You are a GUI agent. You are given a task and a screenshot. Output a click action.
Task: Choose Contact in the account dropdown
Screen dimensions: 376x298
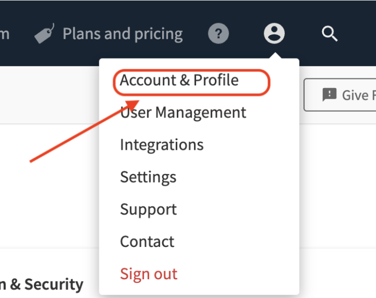tap(147, 242)
